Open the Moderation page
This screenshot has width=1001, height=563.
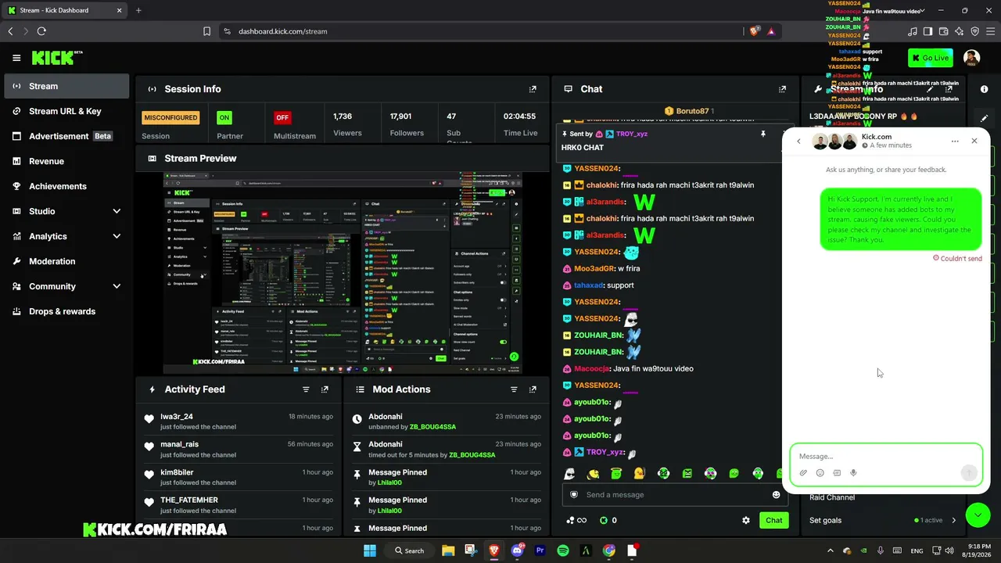pos(66,261)
